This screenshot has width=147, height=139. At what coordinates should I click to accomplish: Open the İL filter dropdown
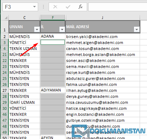(x=62, y=30)
